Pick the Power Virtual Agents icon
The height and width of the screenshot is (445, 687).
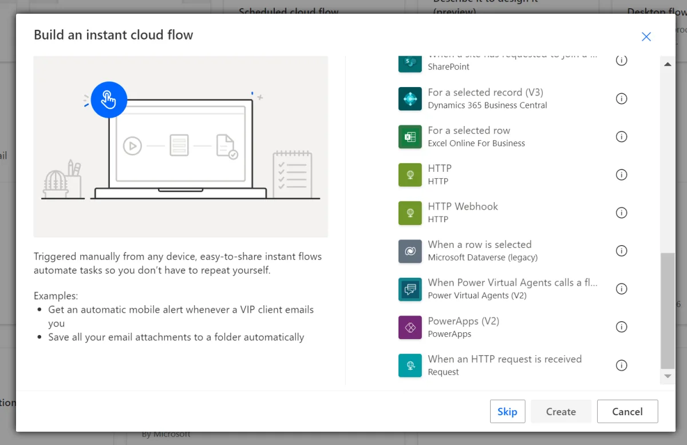[x=410, y=289]
